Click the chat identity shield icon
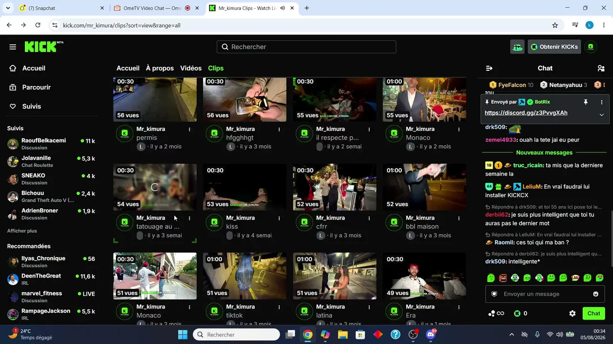The height and width of the screenshot is (344, 613). click(x=494, y=294)
